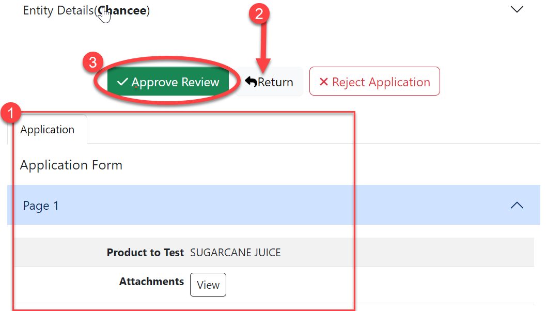Click the Return arrow icon
The image size is (547, 311).
pyautogui.click(x=251, y=82)
